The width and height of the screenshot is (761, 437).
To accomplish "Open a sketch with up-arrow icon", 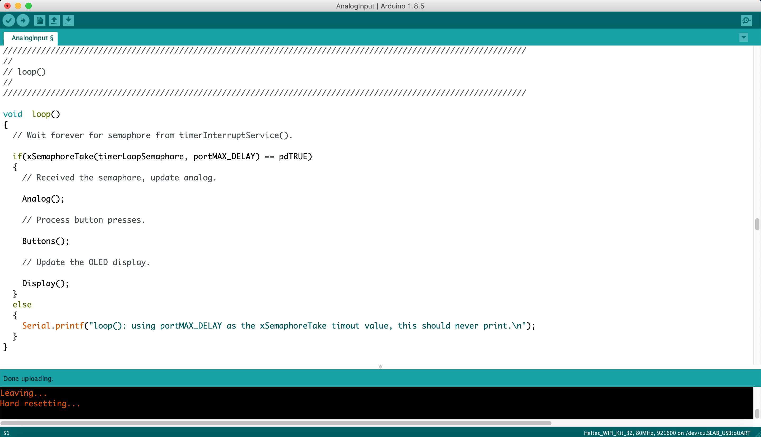I will coord(54,20).
